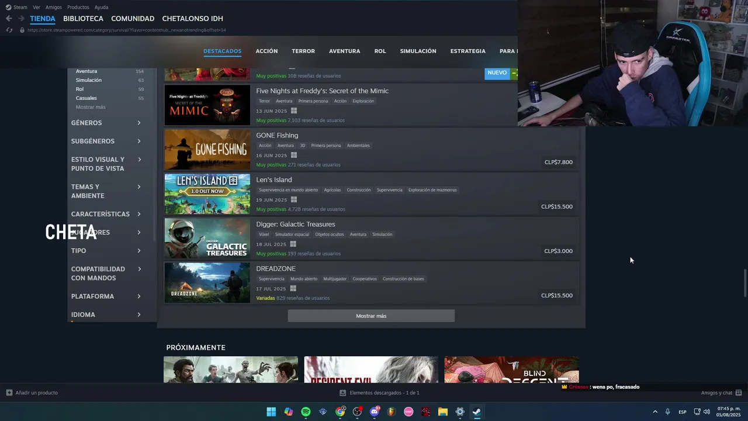Open Settings gear from the taskbar
This screenshot has height=421, width=748.
(460, 412)
